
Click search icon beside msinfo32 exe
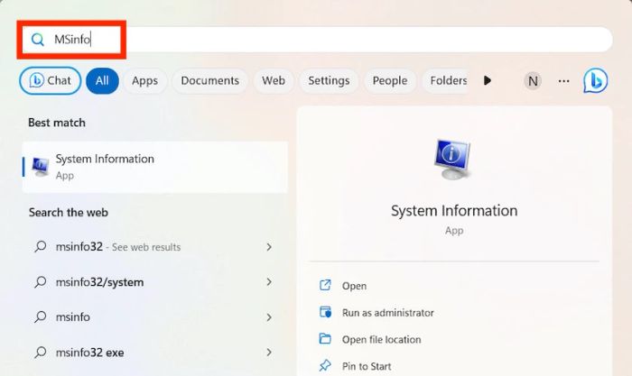(x=41, y=353)
